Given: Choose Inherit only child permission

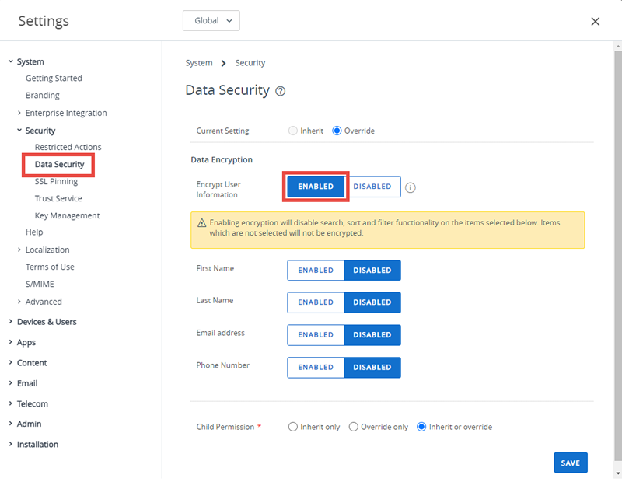Looking at the screenshot, I should tap(293, 427).
